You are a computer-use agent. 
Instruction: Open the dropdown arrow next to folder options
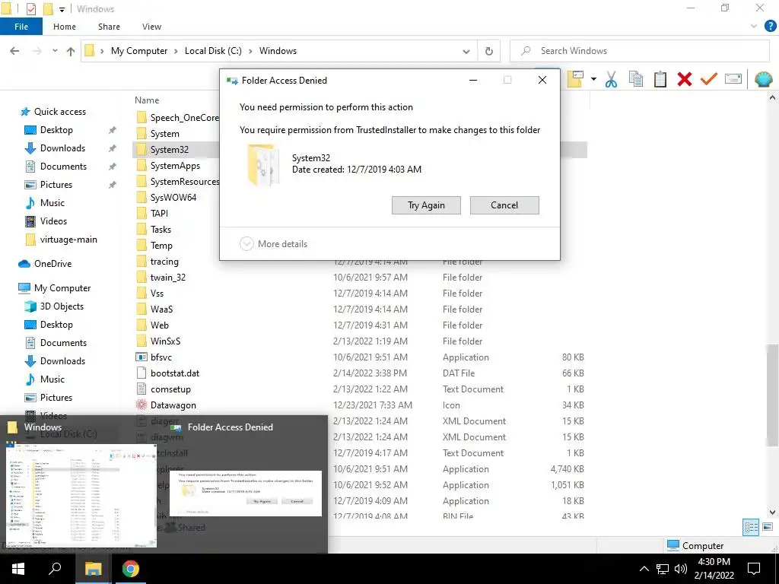point(593,79)
